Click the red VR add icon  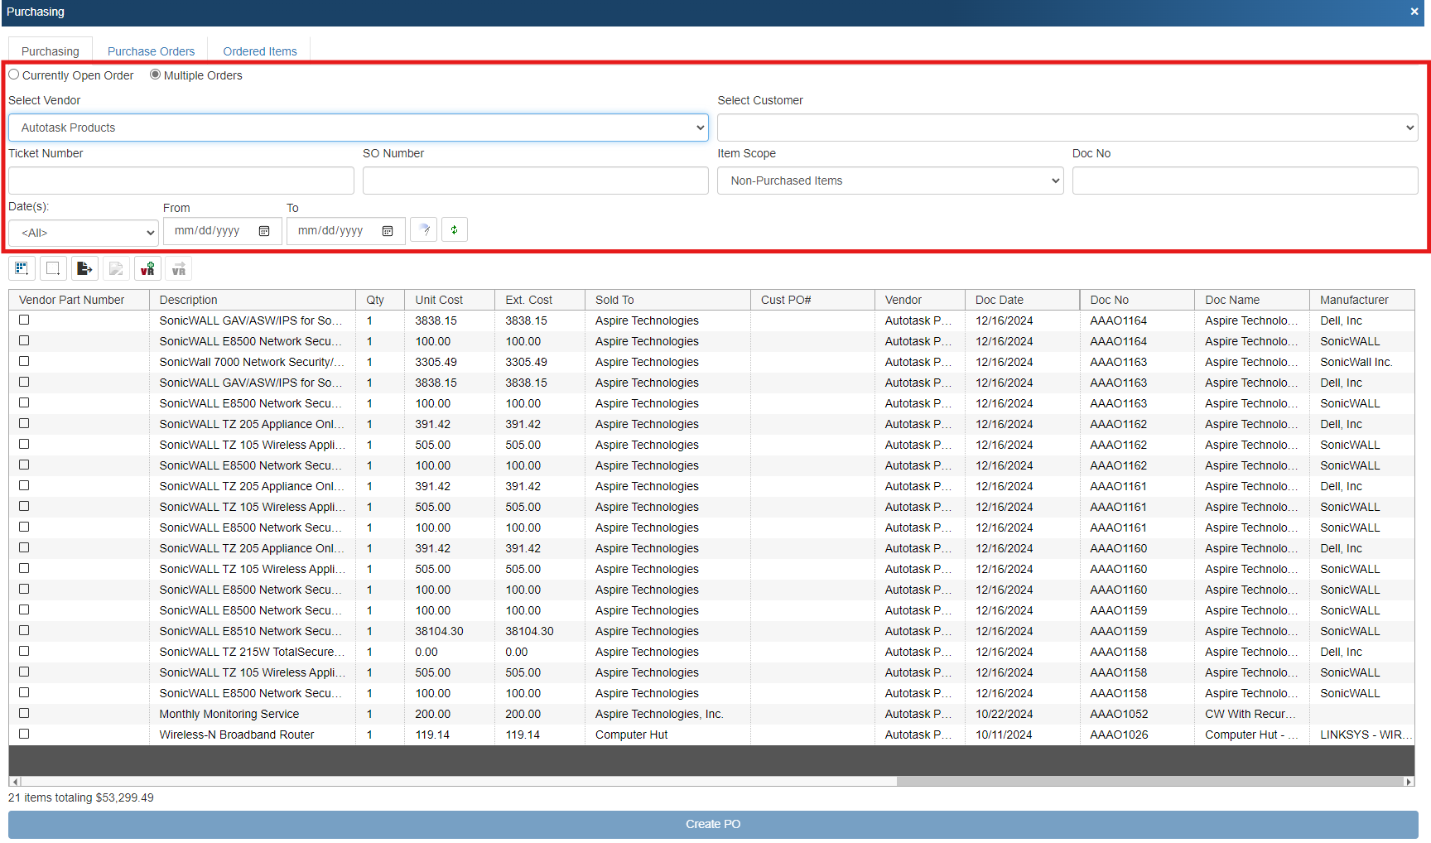(147, 268)
